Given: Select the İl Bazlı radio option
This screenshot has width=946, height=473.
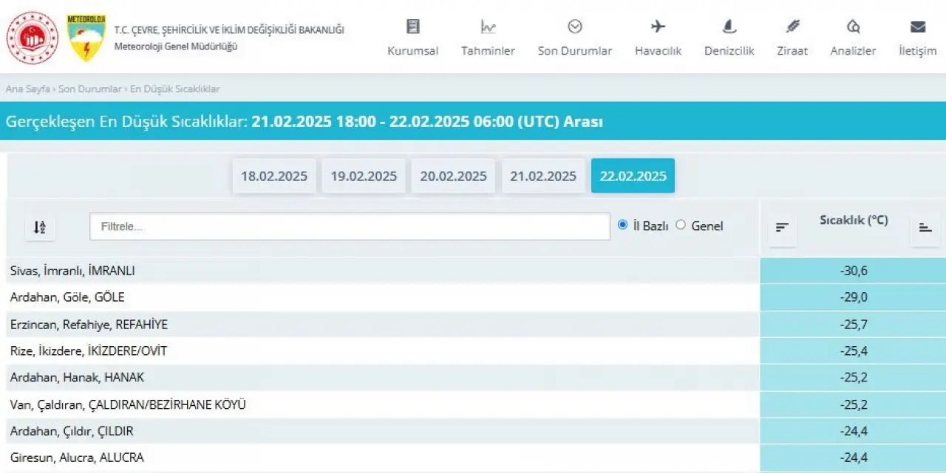Looking at the screenshot, I should [623, 226].
